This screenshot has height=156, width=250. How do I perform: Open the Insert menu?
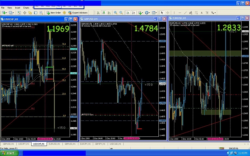pos(18,8)
